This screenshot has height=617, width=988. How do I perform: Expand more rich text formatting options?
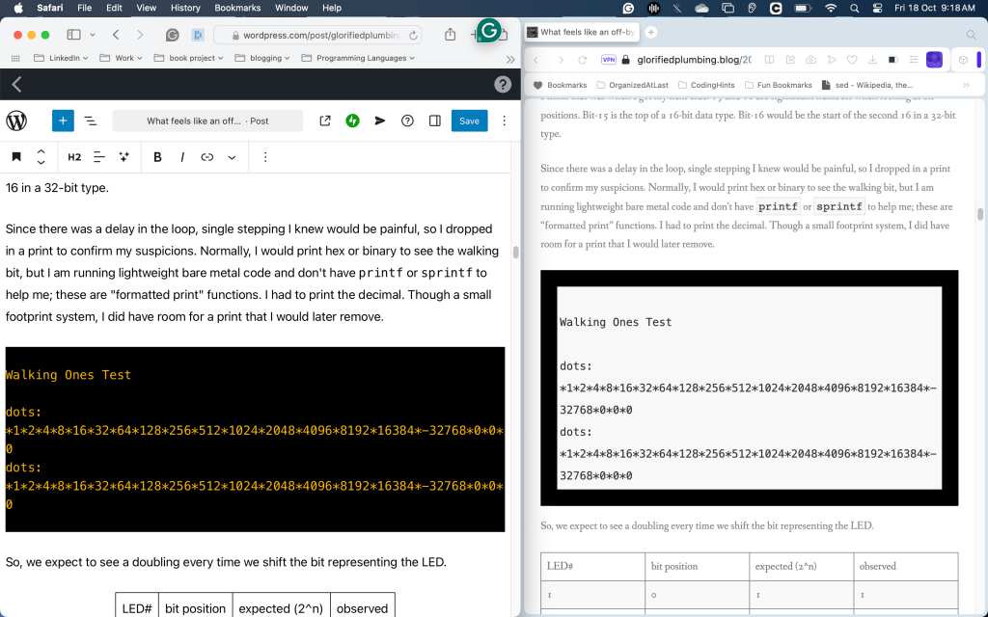click(232, 156)
